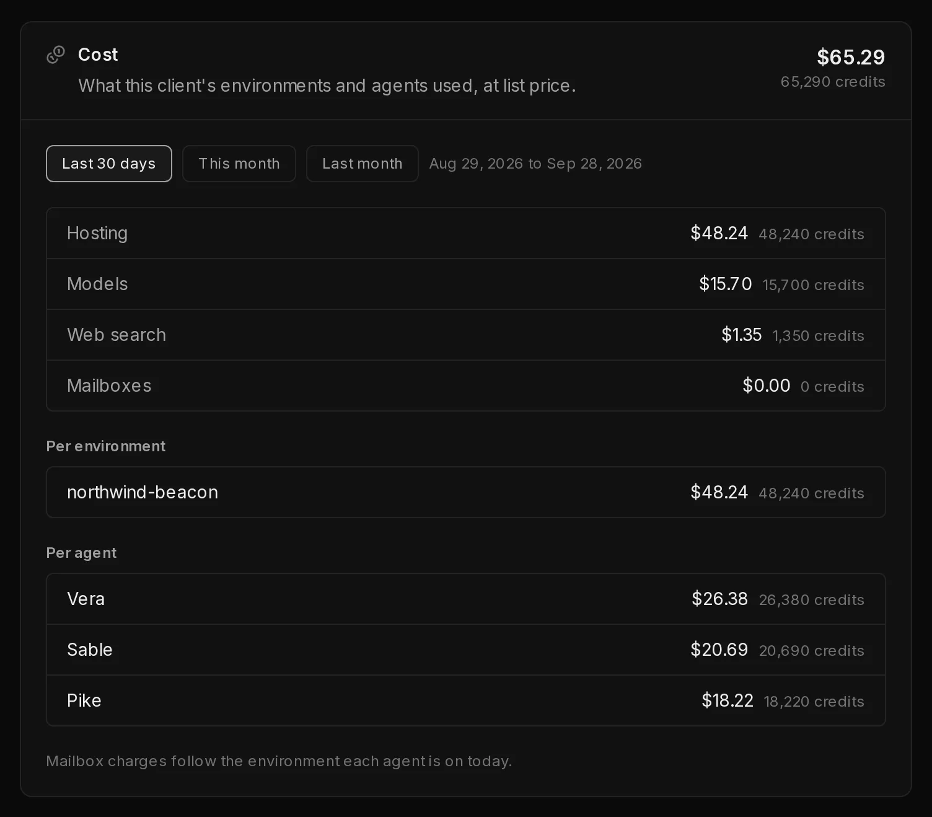Select the Last 30 days range
Viewport: 932px width, 817px height.
click(109, 164)
